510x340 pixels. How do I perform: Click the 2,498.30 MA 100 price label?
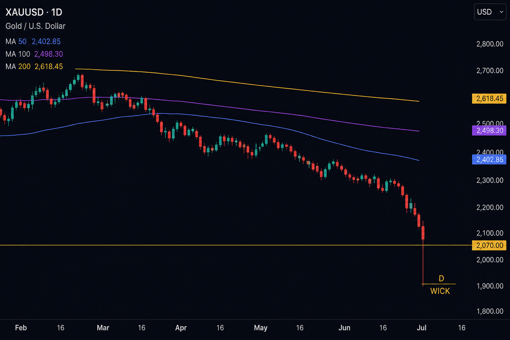click(489, 130)
